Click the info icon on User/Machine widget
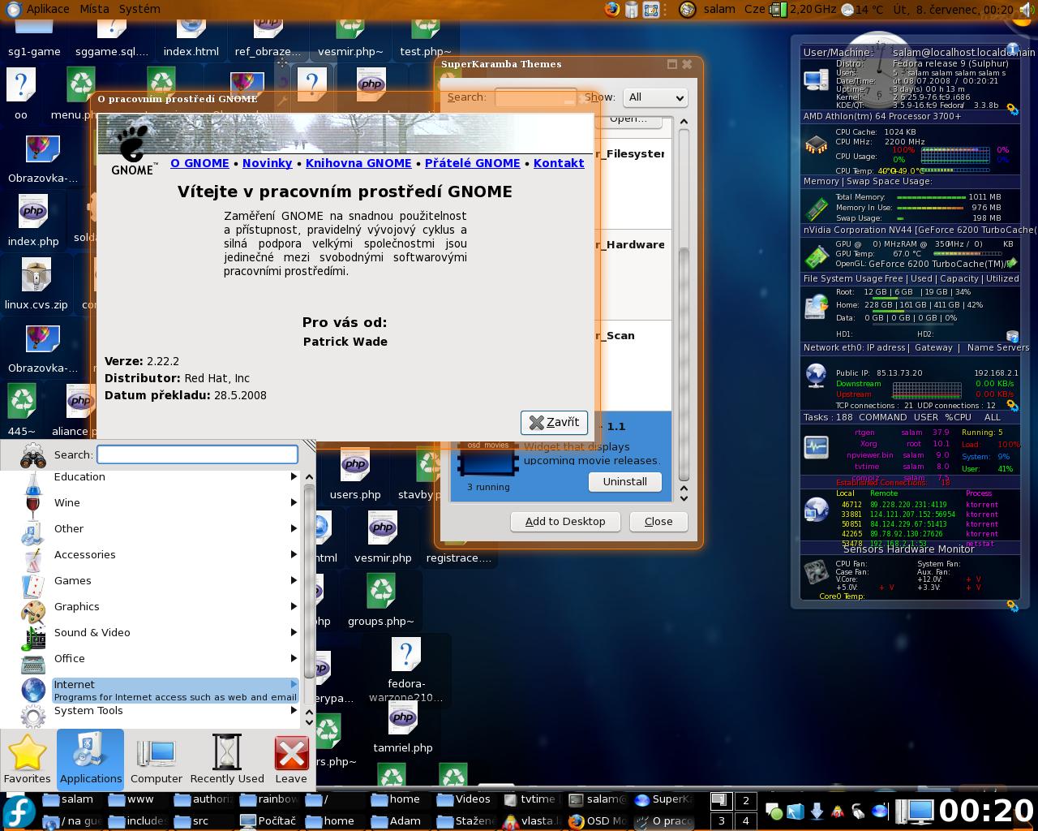The width and height of the screenshot is (1038, 831). (1012, 50)
